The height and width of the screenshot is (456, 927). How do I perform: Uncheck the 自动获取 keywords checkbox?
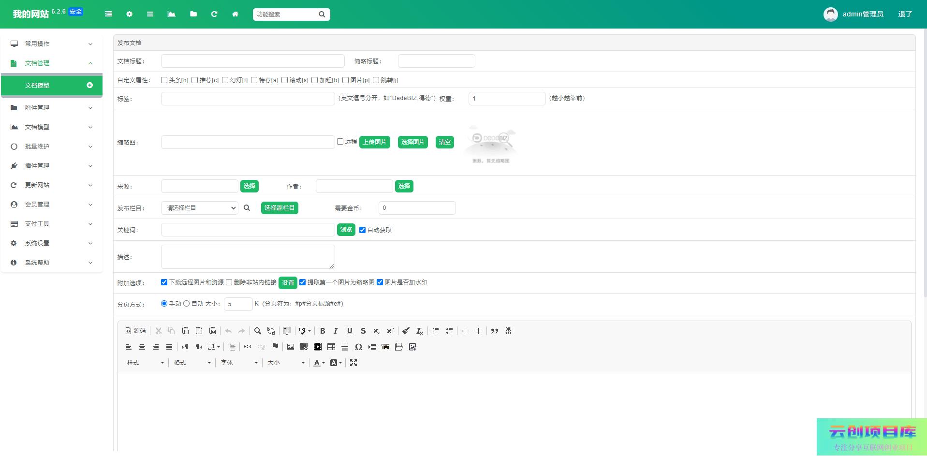(x=362, y=230)
